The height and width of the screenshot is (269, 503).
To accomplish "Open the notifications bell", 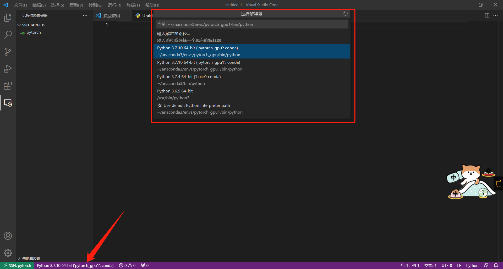I will point(496,265).
